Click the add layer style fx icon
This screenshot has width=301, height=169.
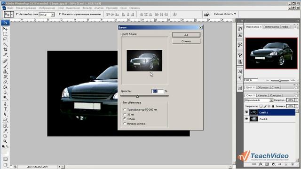click(x=261, y=164)
